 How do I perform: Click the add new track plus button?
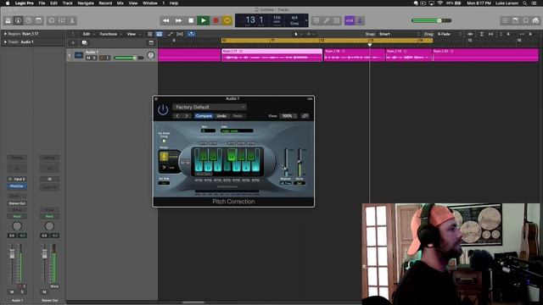(73, 43)
